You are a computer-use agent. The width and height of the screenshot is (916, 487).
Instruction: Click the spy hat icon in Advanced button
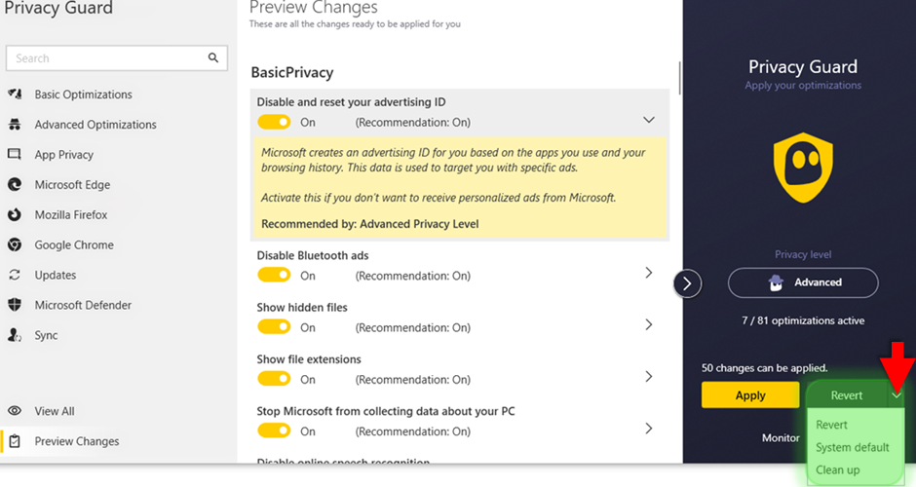[x=776, y=282]
